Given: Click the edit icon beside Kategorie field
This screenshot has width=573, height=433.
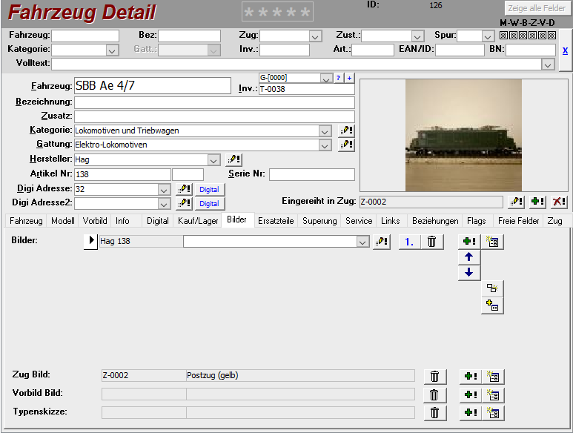Looking at the screenshot, I should (x=346, y=130).
